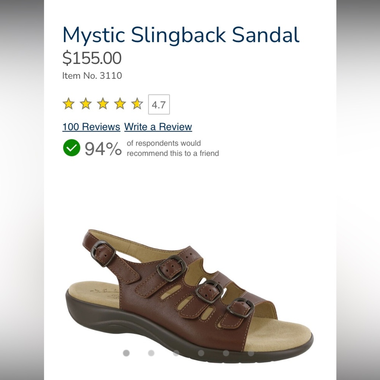
Task: Select the fourth carousel indicator dot
Action: coord(201,353)
